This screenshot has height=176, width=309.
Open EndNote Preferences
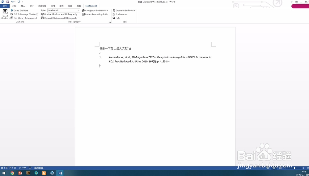point(120,14)
